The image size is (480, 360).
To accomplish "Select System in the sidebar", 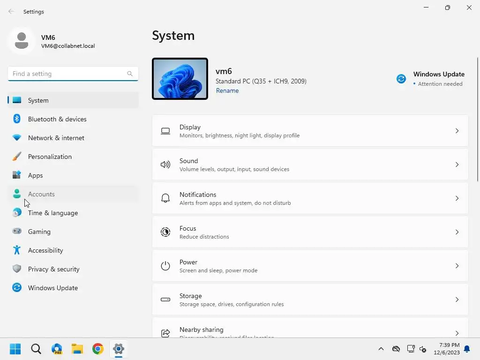I will pos(73,100).
